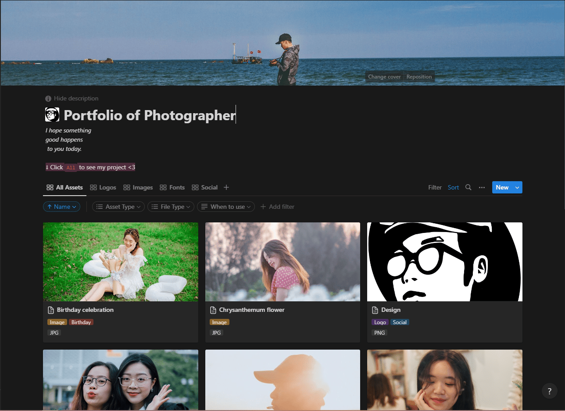
Task: Click page icon beside Chrysanthemum flower title
Action: coord(213,310)
